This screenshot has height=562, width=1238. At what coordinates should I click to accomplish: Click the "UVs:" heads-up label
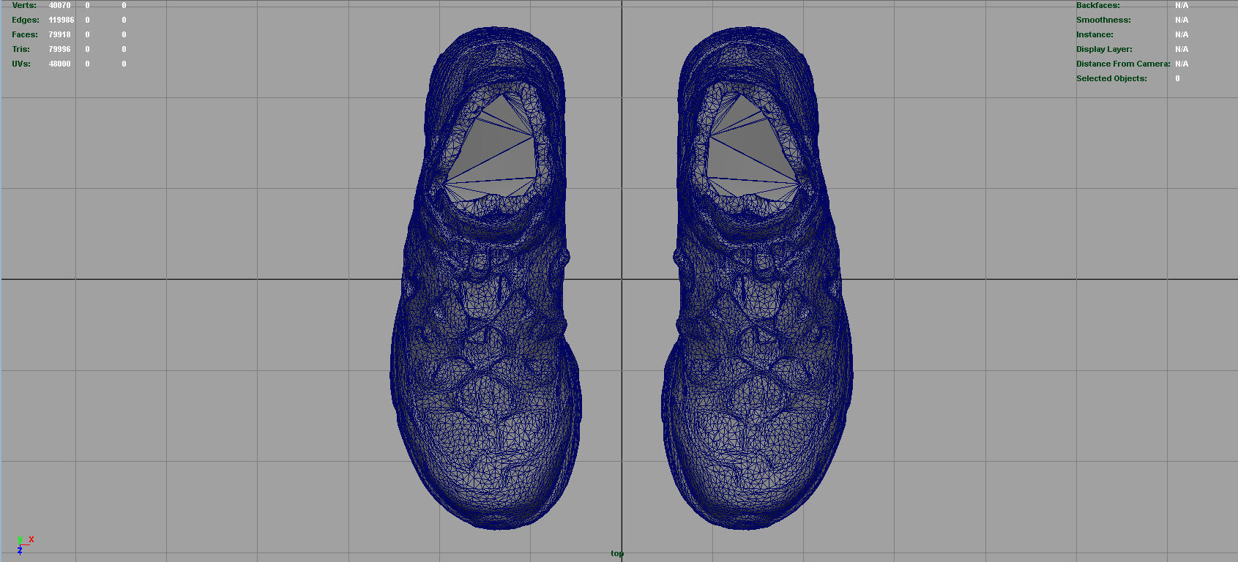[21, 64]
